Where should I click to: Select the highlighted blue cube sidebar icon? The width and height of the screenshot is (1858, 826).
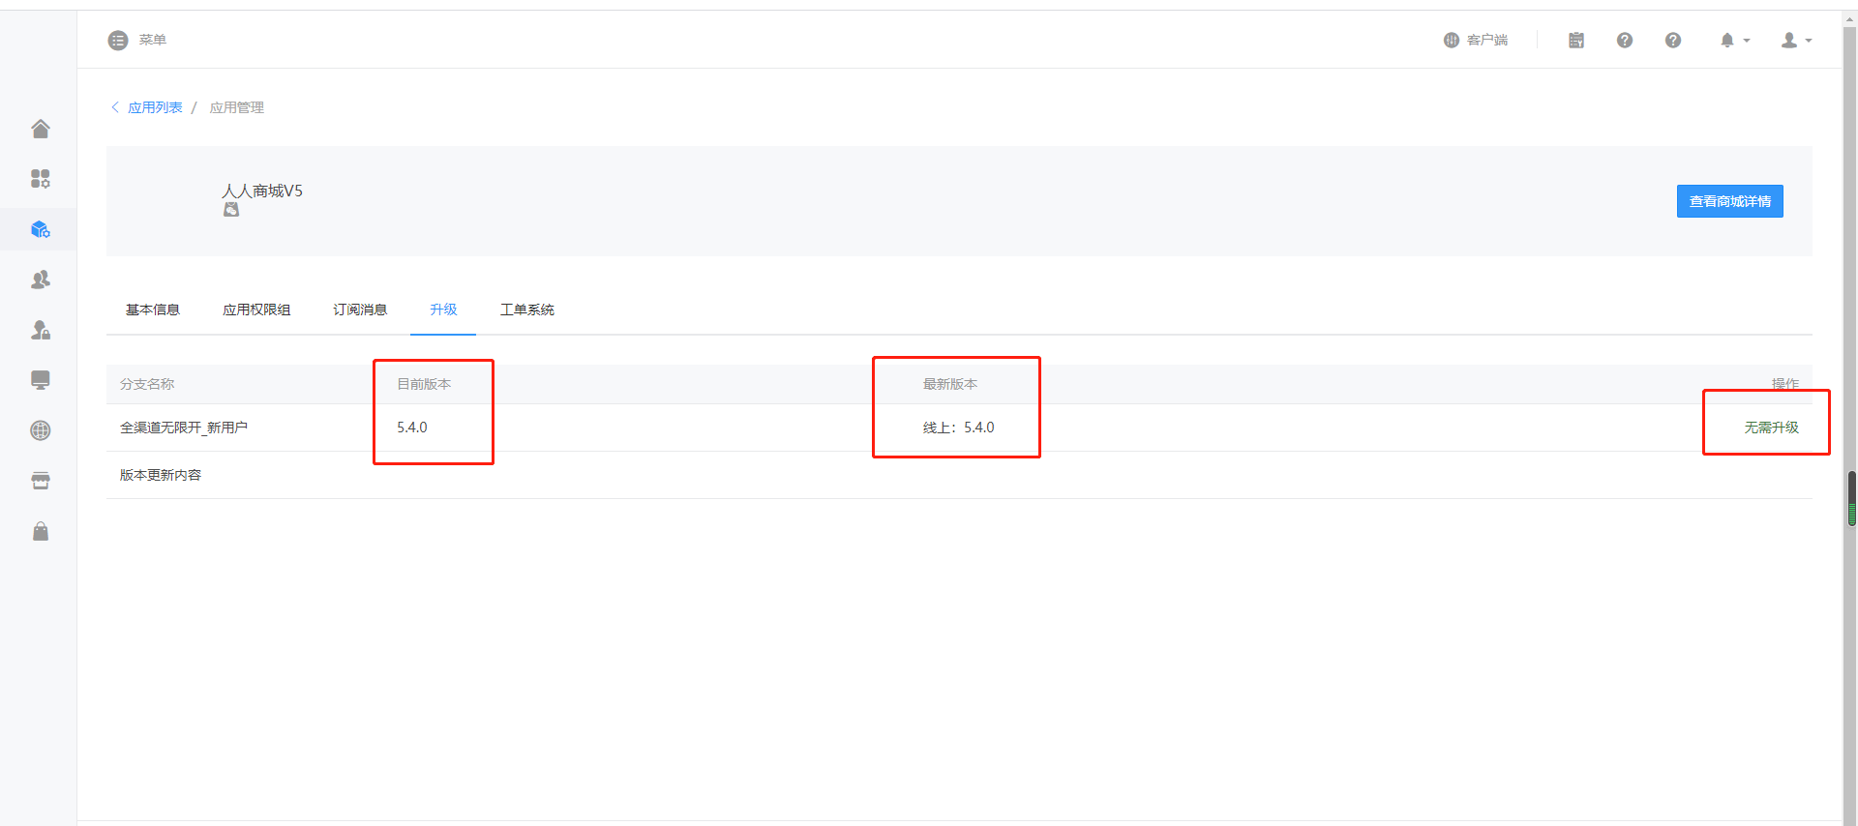click(x=40, y=229)
